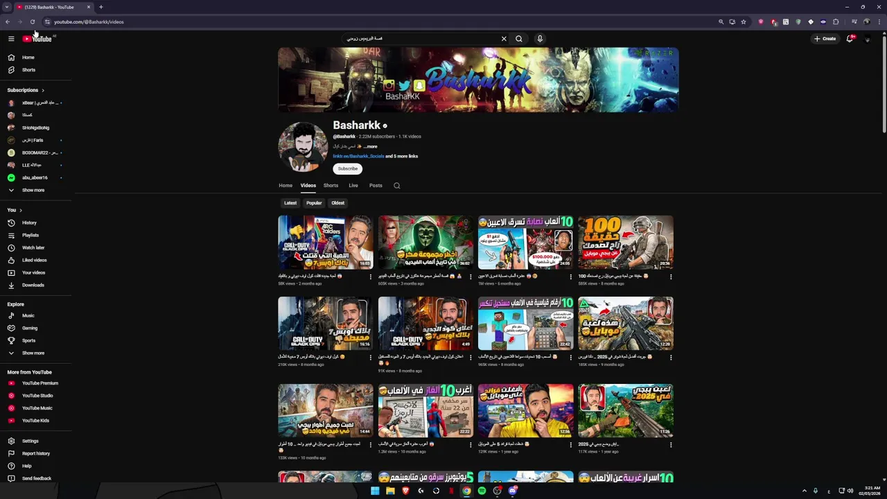Click the search magnifier button

point(518,39)
